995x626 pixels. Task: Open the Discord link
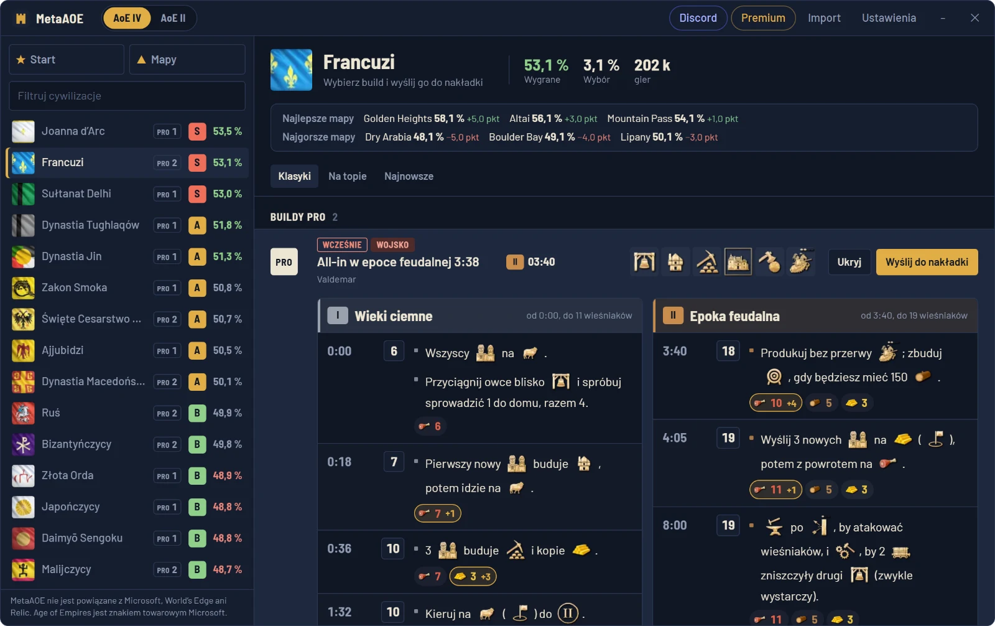pyautogui.click(x=698, y=18)
